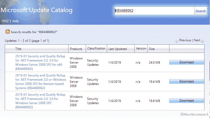Select the 16.9 MB size cell
The height and width of the screenshot is (118, 210).
click(x=154, y=101)
